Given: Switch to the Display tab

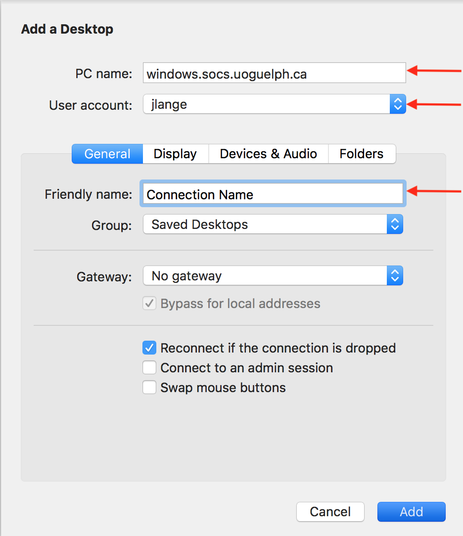Looking at the screenshot, I should tap(175, 154).
